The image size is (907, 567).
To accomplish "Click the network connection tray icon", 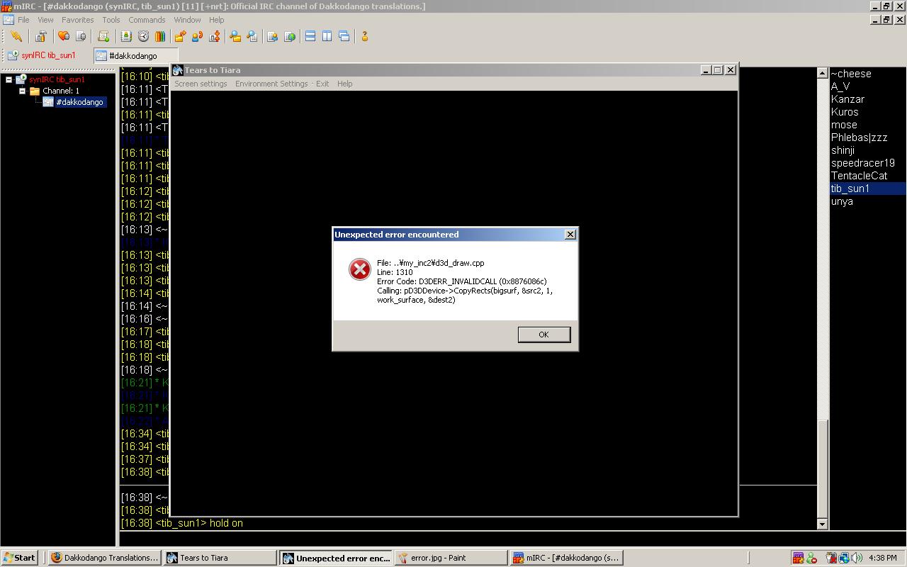I will coord(844,558).
